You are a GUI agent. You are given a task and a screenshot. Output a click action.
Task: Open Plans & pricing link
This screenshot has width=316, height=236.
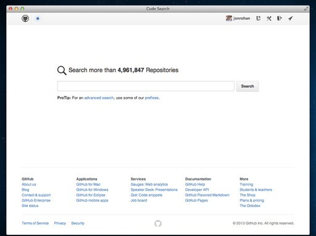pos(252,200)
